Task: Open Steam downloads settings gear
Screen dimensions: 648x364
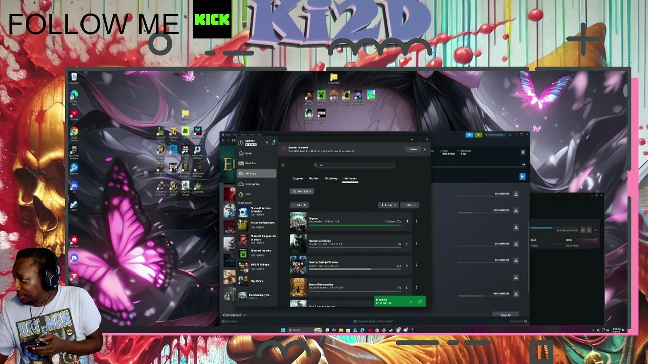Action: click(523, 152)
